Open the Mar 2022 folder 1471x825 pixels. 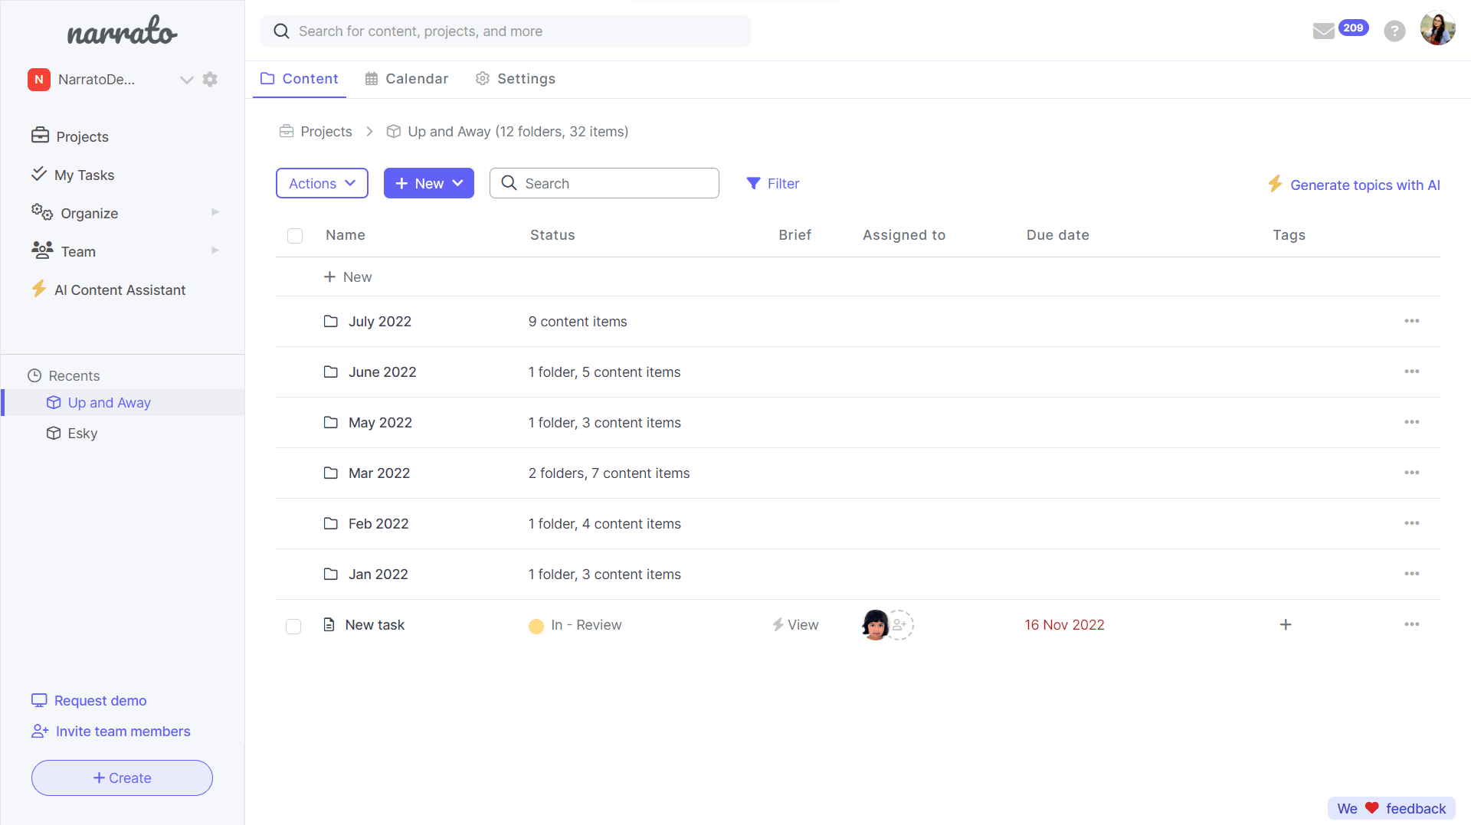point(379,473)
